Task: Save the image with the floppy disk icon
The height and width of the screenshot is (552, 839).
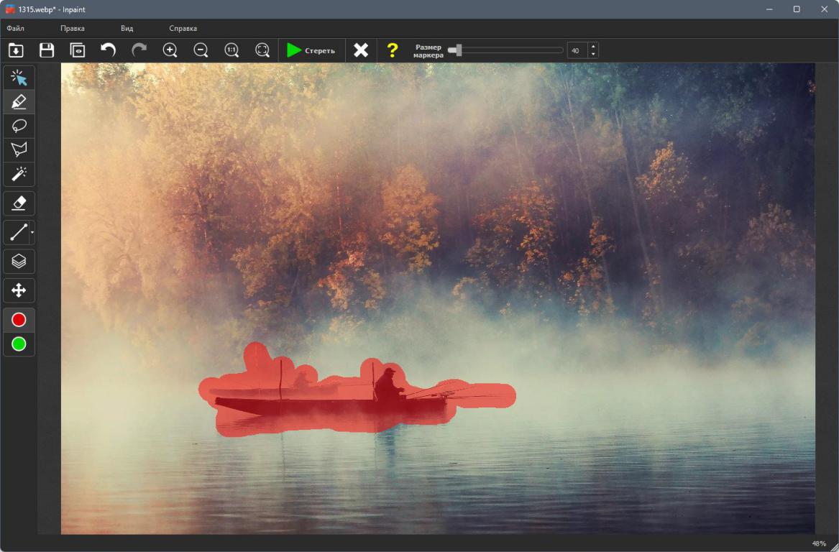Action: [47, 50]
